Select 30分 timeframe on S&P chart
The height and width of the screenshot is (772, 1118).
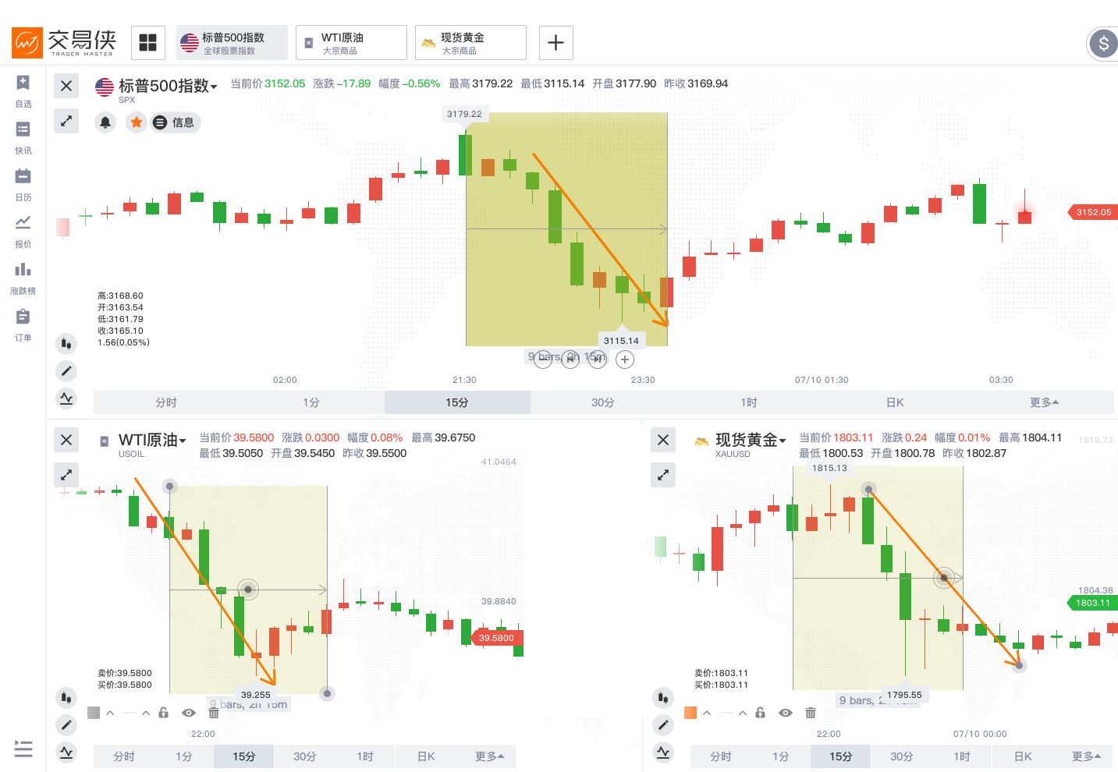point(602,402)
